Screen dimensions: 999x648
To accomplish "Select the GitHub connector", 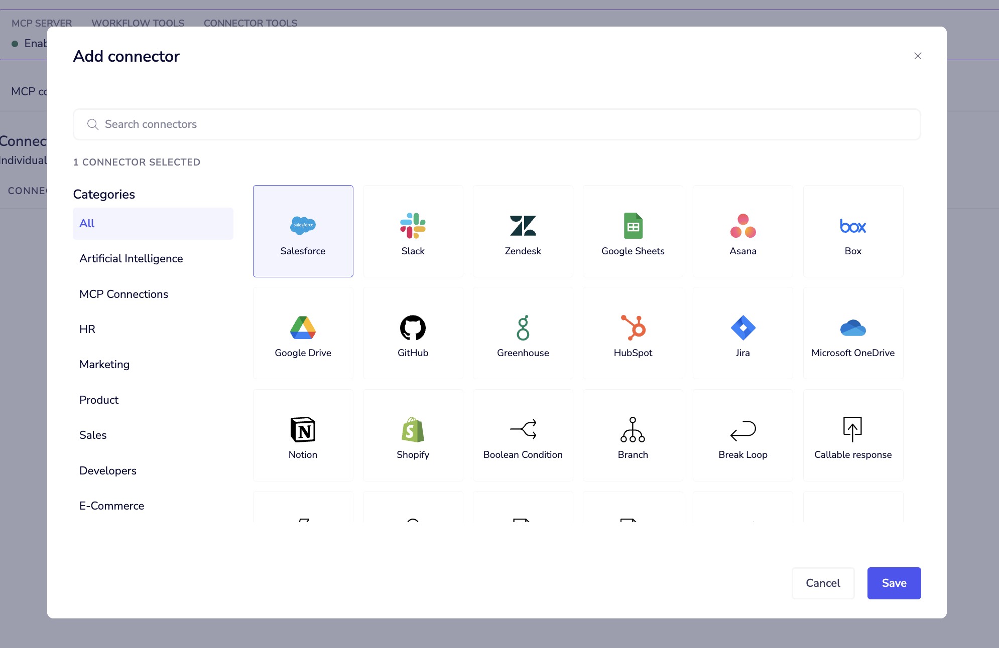I will [x=413, y=333].
